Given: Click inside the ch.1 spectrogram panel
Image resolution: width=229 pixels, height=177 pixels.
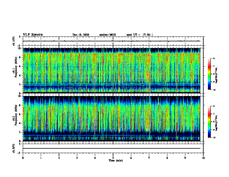Looking at the screenshot, I should click(x=112, y=71).
